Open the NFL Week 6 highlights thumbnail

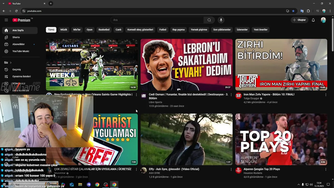(x=92, y=65)
